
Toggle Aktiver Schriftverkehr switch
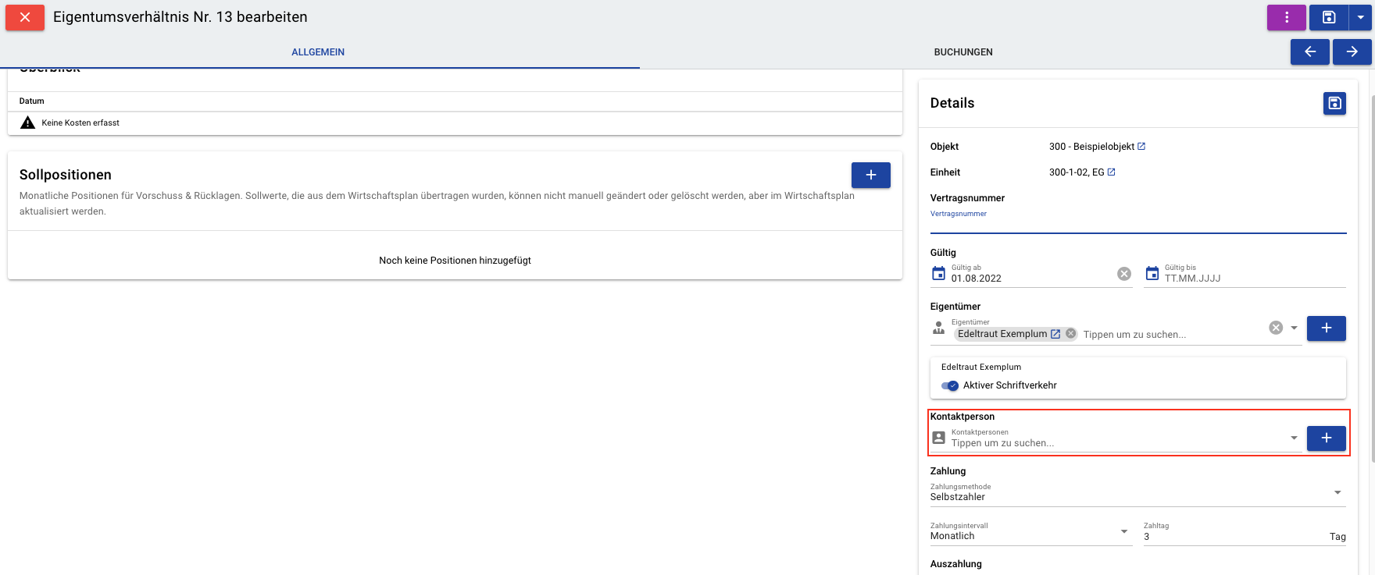tap(950, 385)
